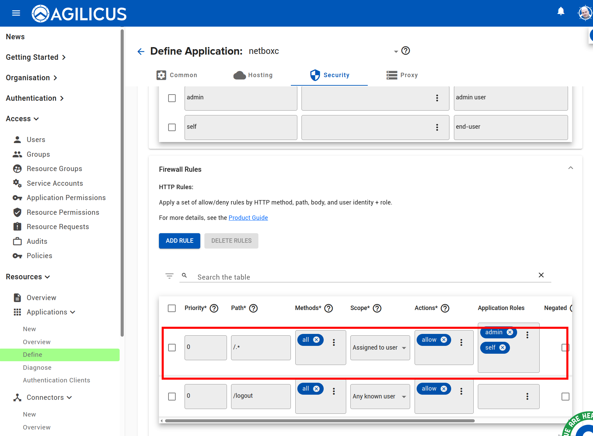
Task: Click the ADD RULE button
Action: click(x=179, y=241)
